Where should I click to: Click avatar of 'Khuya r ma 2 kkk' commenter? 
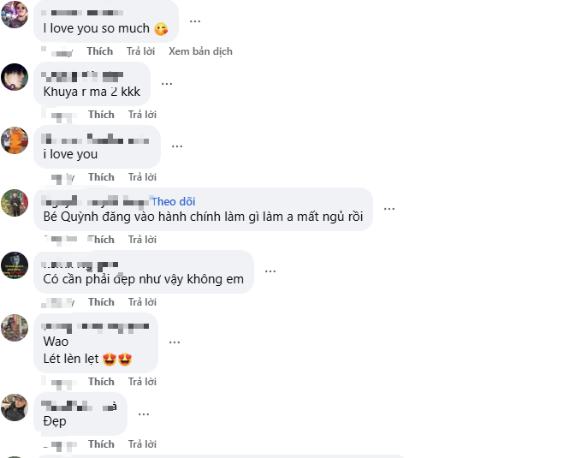click(15, 77)
